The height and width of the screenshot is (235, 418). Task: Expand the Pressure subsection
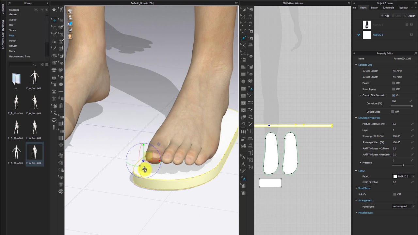[360, 163]
